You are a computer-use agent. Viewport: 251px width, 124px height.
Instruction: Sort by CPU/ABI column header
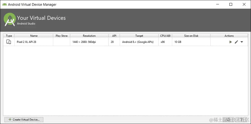[x=165, y=36]
